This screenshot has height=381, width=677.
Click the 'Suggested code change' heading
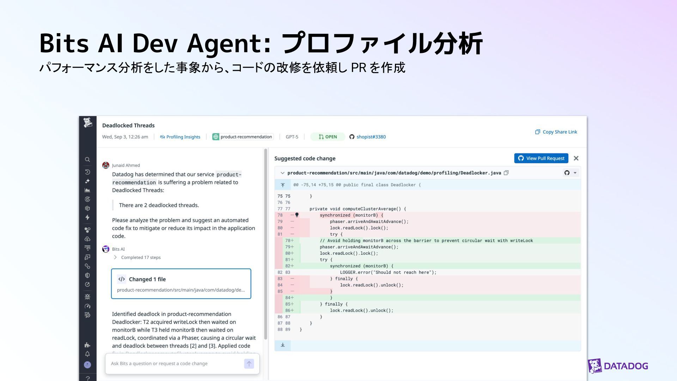(305, 158)
